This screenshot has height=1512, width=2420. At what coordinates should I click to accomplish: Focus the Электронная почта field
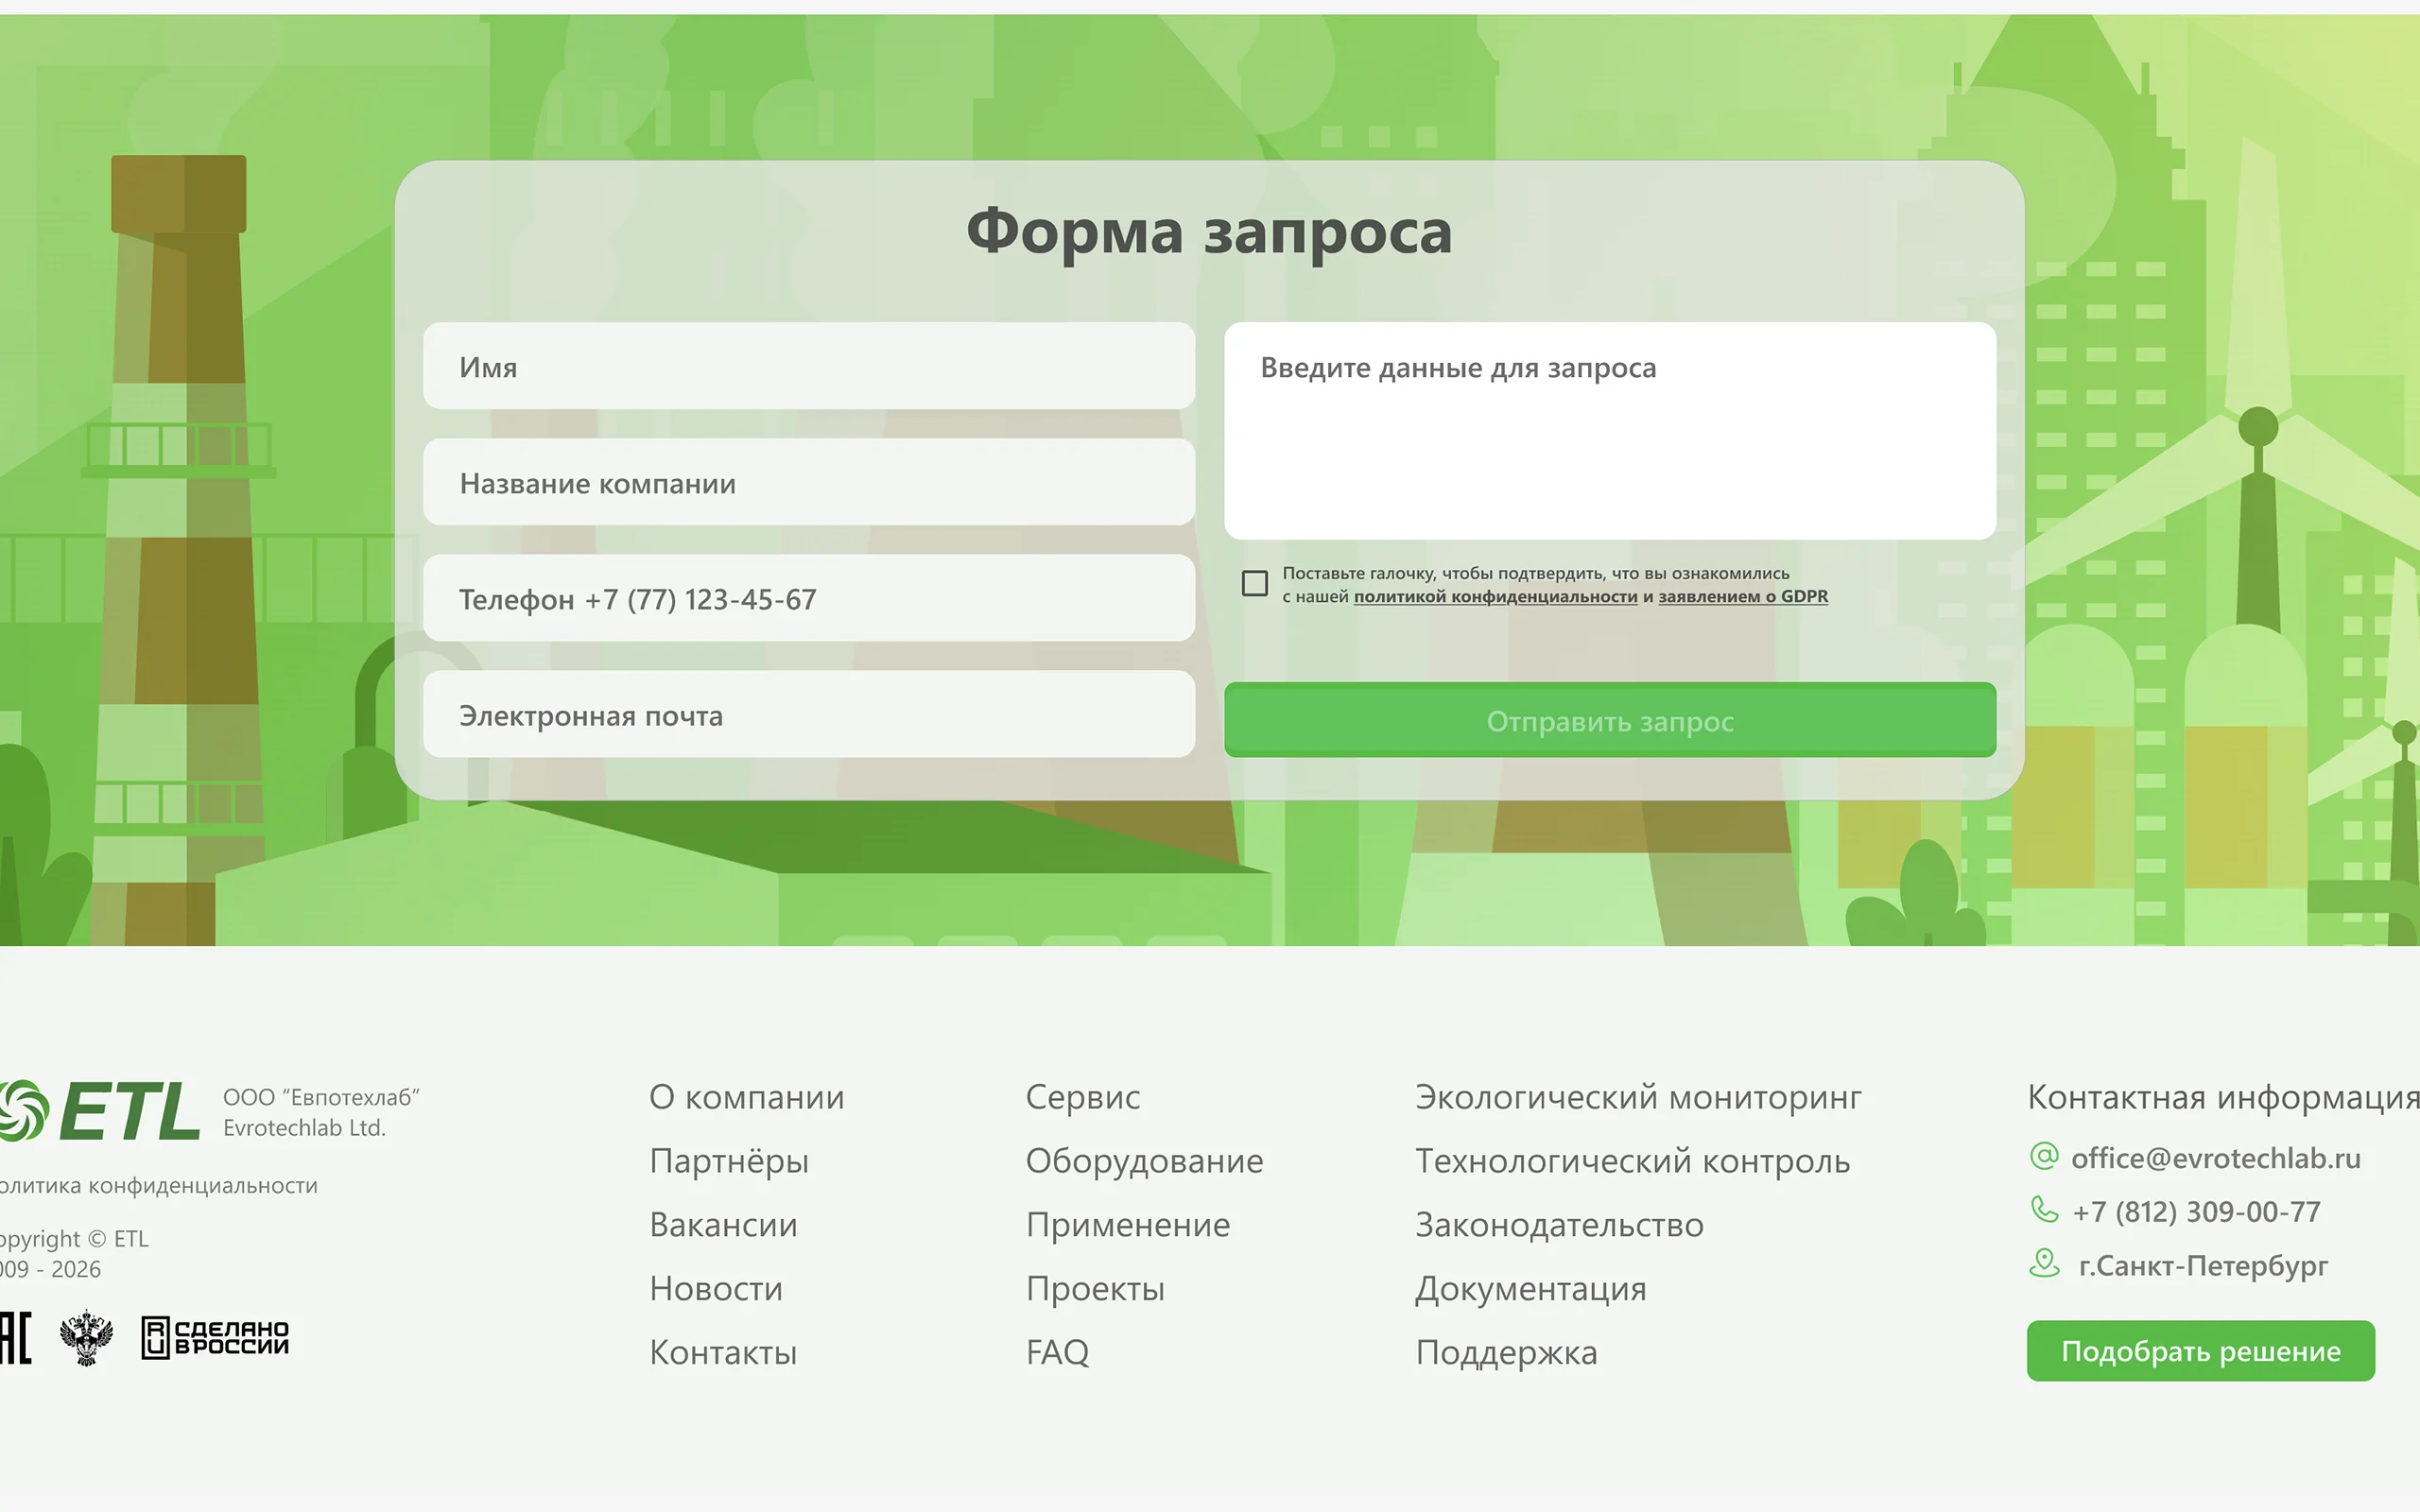click(809, 714)
